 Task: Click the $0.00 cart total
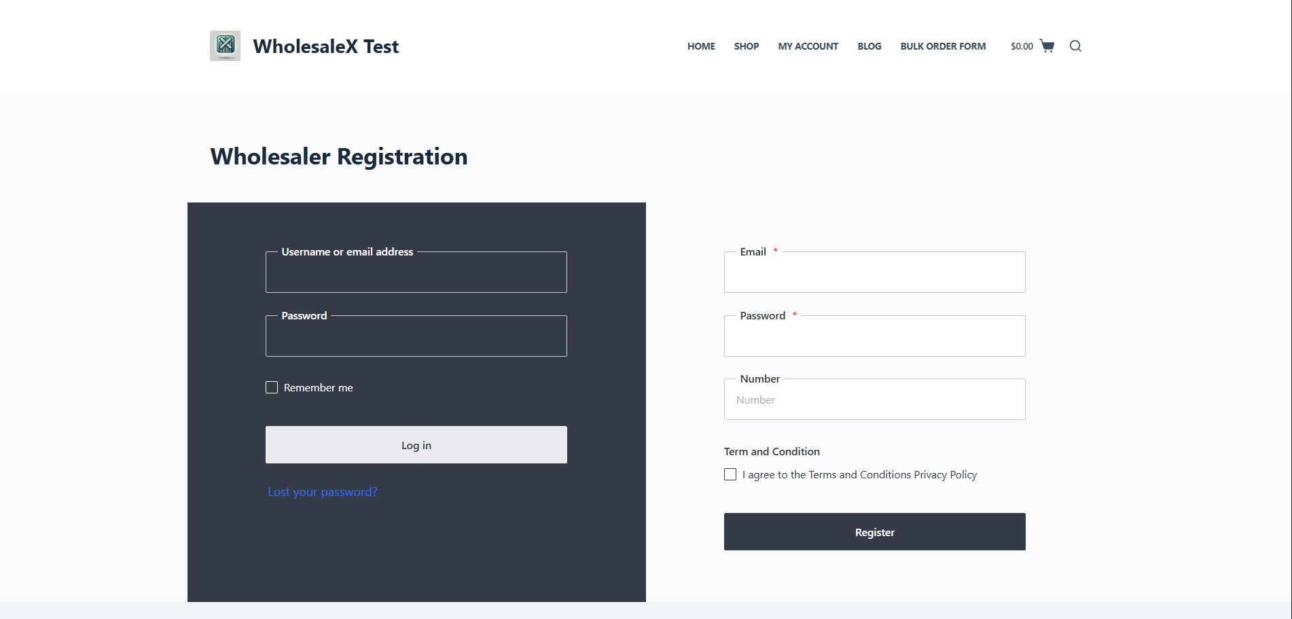click(x=1022, y=46)
